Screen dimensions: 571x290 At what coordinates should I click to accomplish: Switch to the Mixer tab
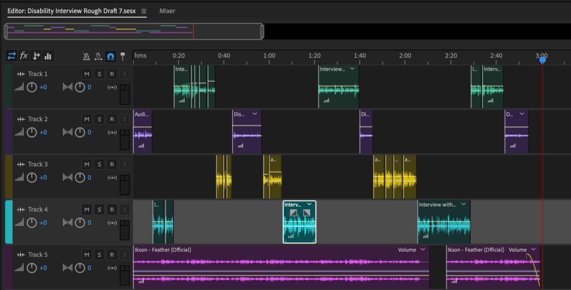coord(167,11)
